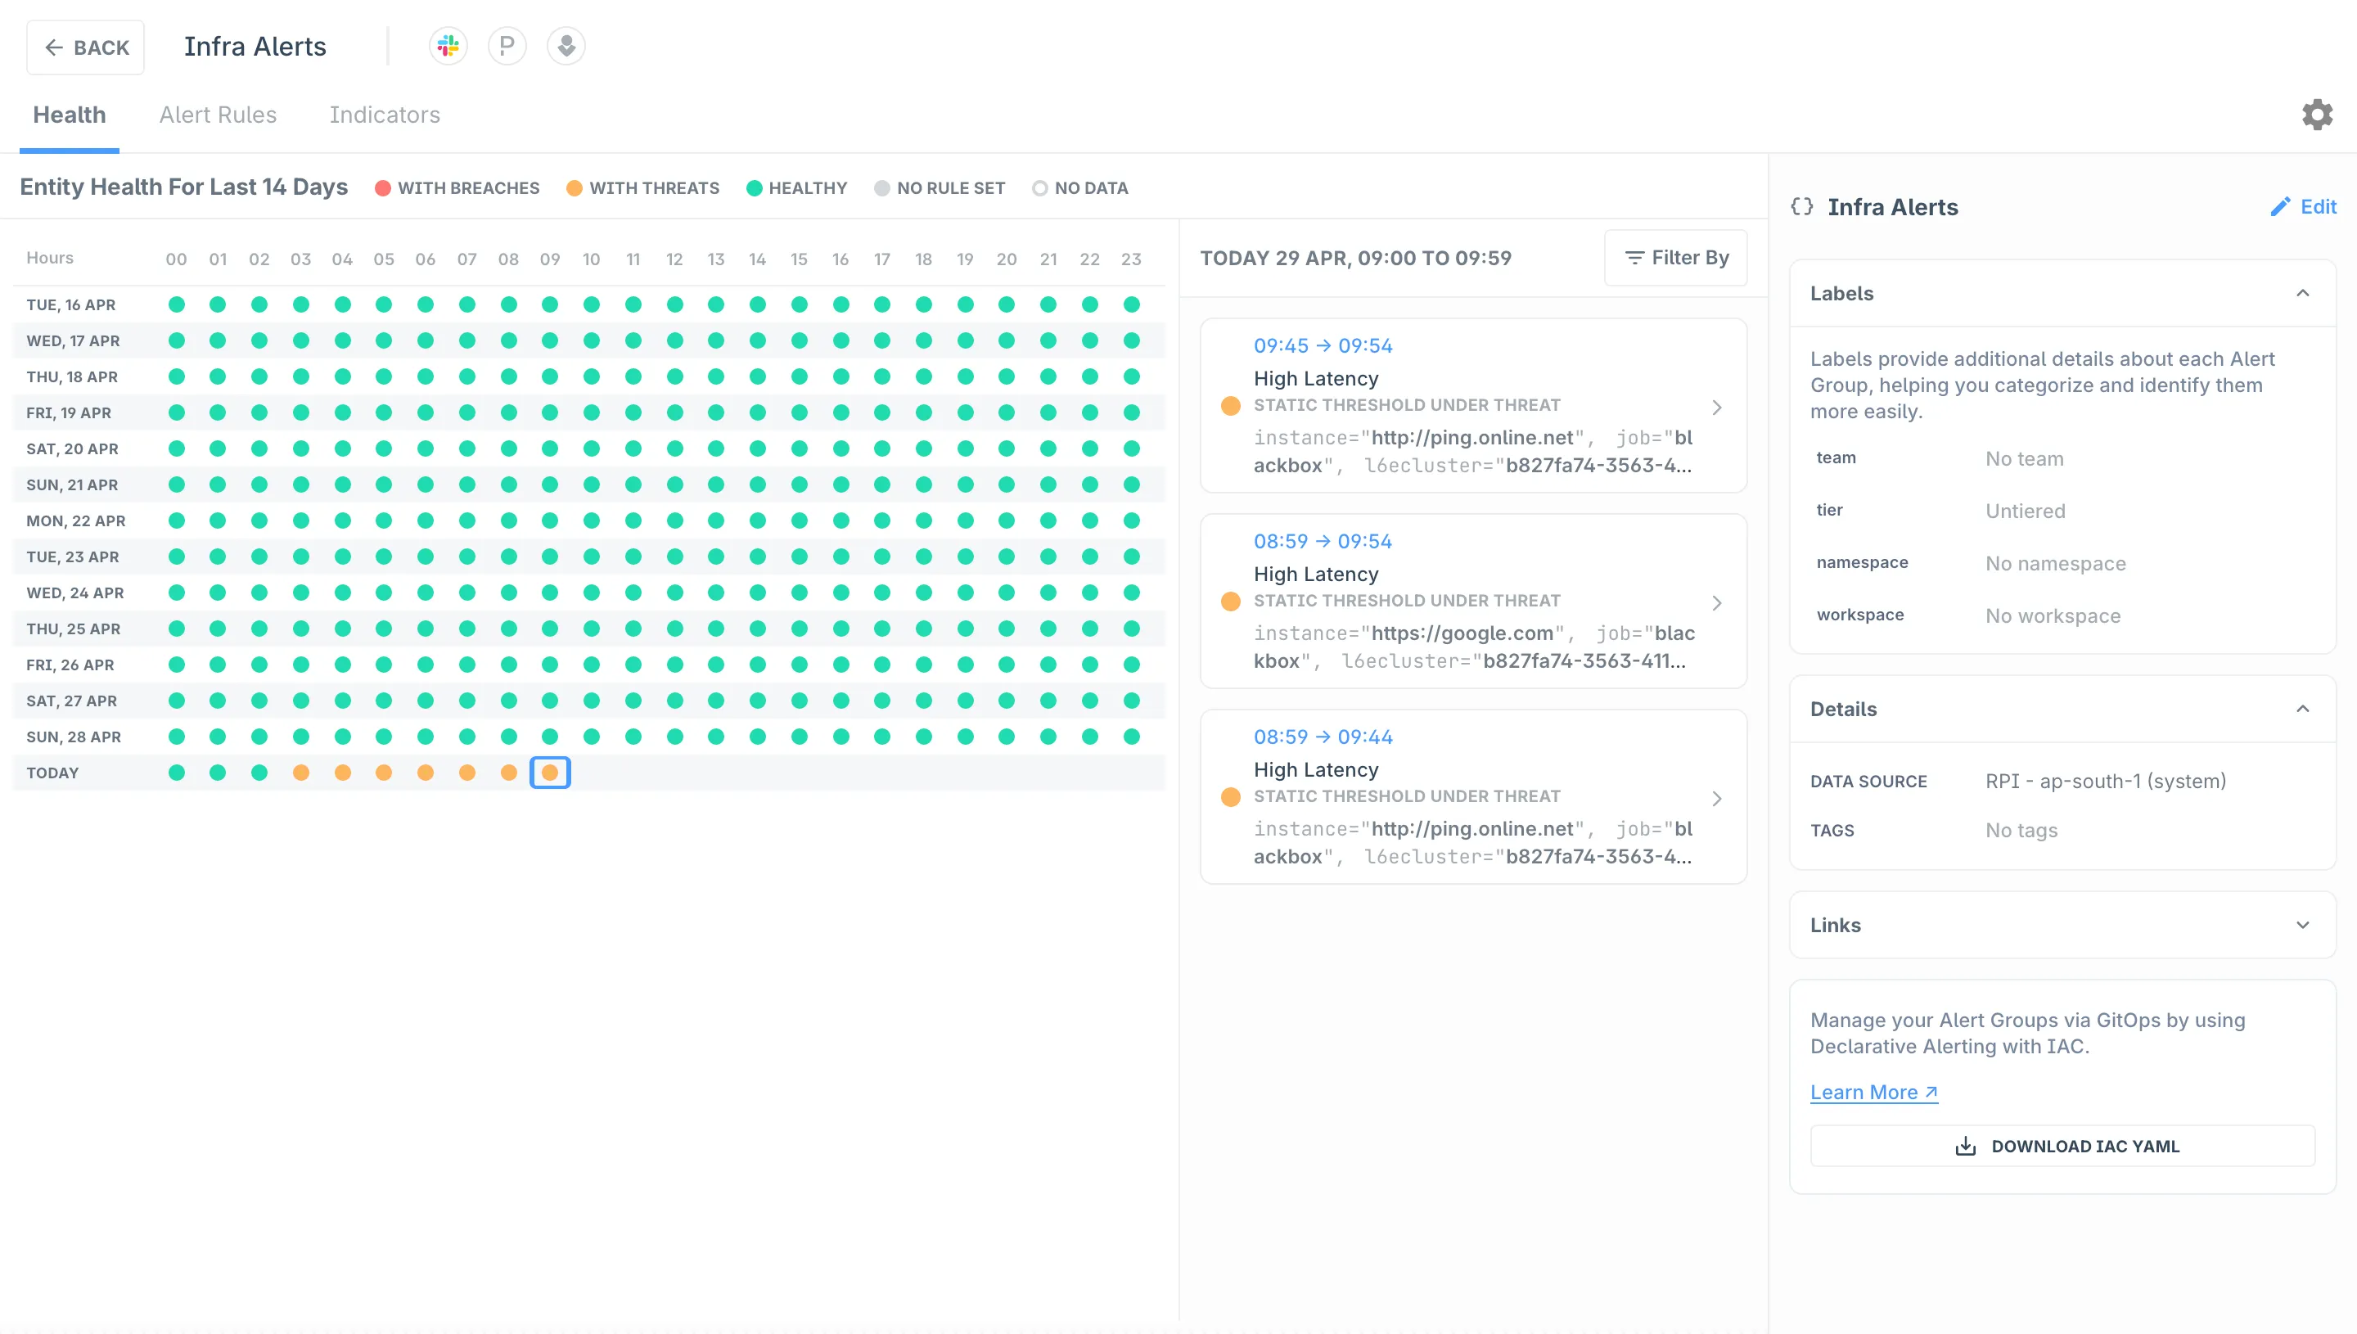The width and height of the screenshot is (2357, 1334).
Task: Click the PagerDuty 'P' icon
Action: coord(507,46)
